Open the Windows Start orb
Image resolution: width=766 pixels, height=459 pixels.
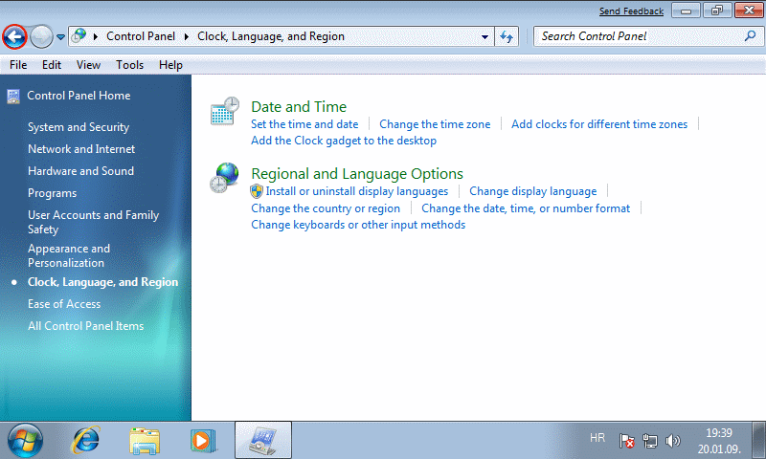point(26,441)
